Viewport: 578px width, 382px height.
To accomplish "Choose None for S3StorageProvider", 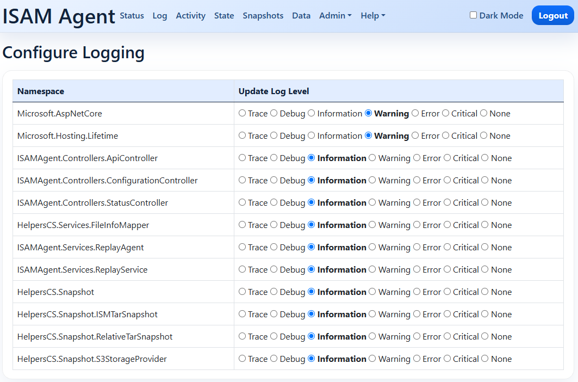I will point(485,359).
